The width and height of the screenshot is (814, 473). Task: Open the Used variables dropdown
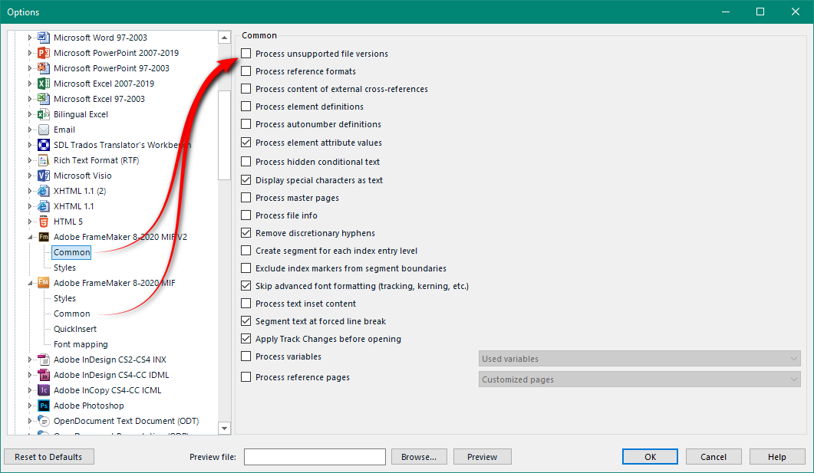(640, 358)
